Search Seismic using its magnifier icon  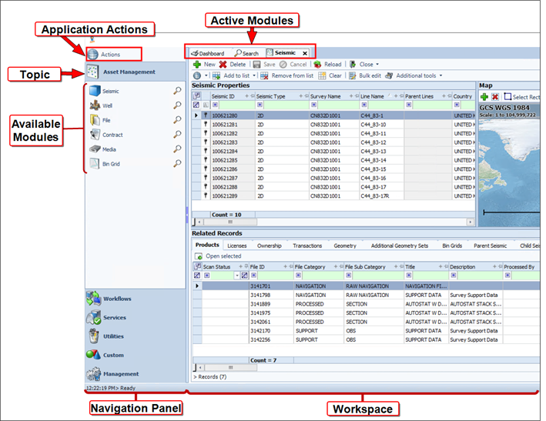(x=178, y=91)
